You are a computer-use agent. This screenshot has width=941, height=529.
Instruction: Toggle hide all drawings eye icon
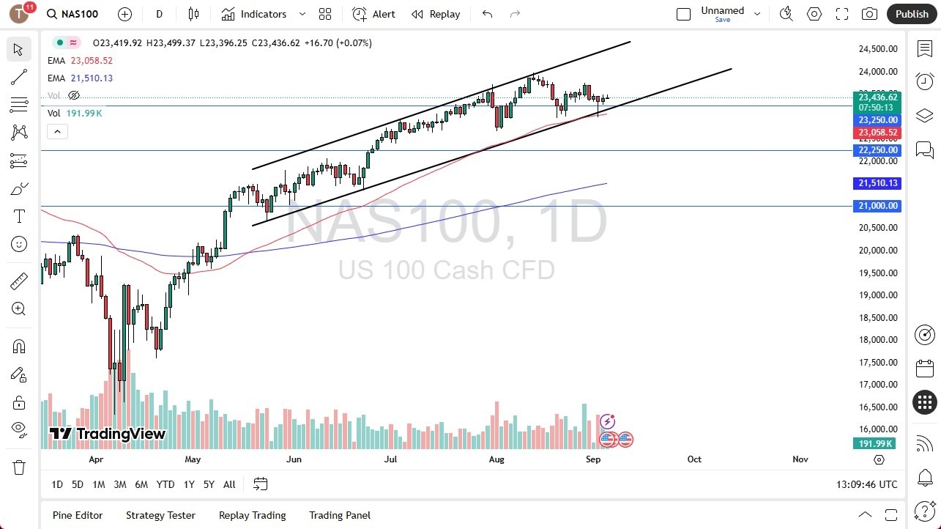tap(18, 429)
